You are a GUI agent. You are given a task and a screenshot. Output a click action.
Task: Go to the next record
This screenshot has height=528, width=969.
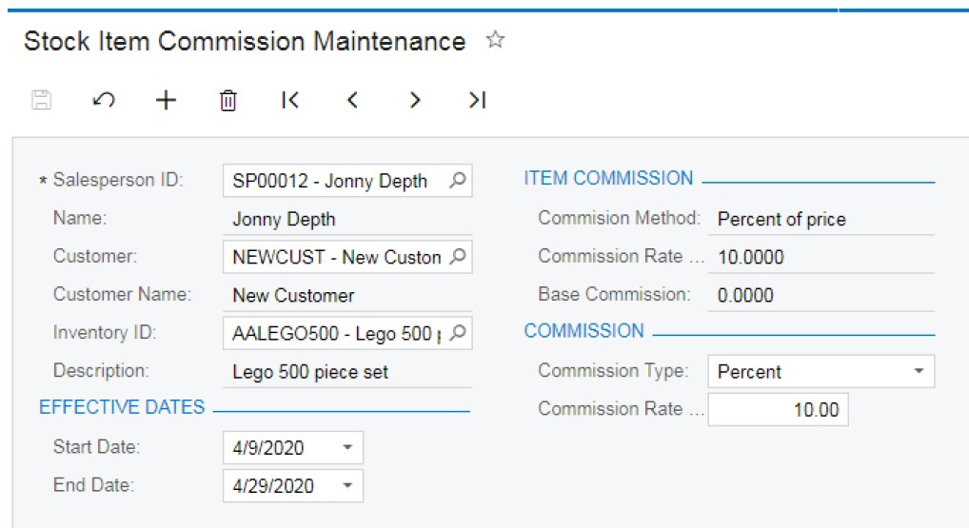pyautogui.click(x=415, y=100)
